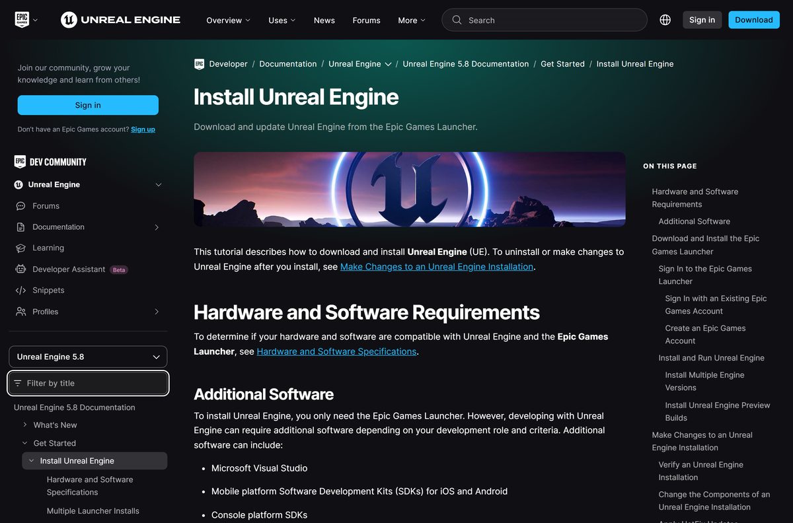Open the Overview menu dropdown
793x523 pixels.
point(228,20)
